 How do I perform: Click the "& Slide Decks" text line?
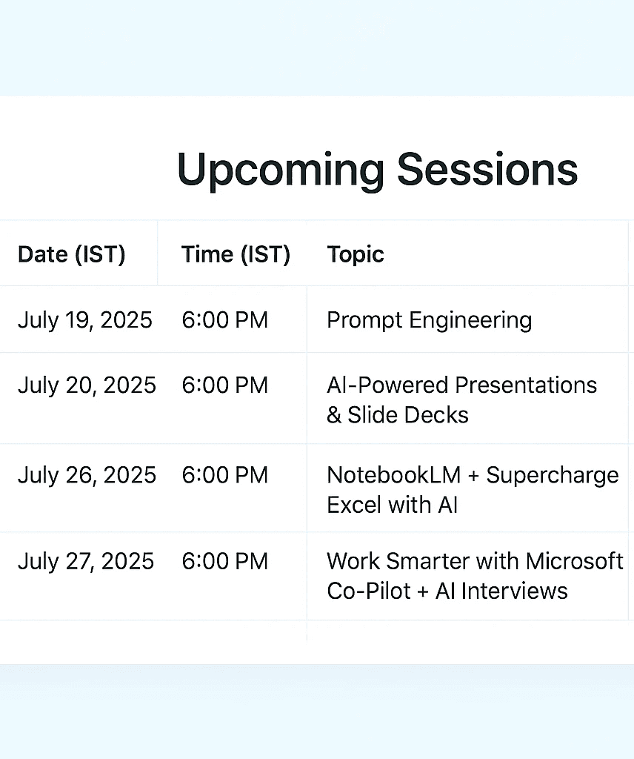[398, 415]
